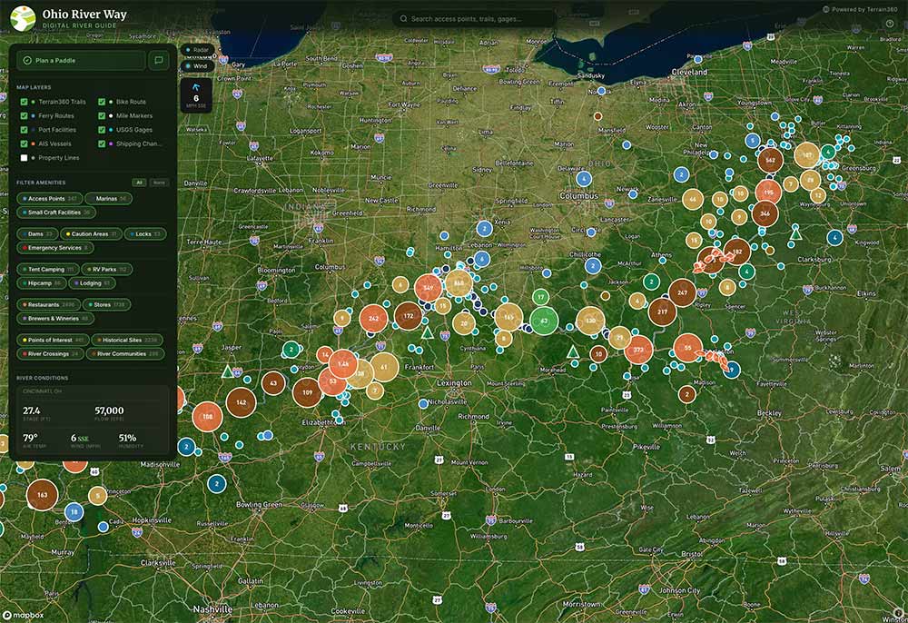Select the 562 cluster marker near Pittsburgh

coord(770,160)
